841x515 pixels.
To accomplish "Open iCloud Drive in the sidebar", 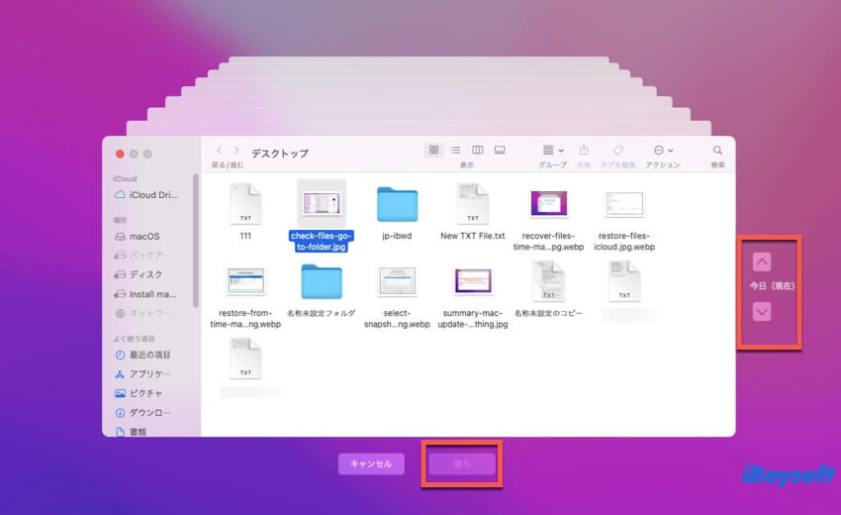I will (x=146, y=195).
